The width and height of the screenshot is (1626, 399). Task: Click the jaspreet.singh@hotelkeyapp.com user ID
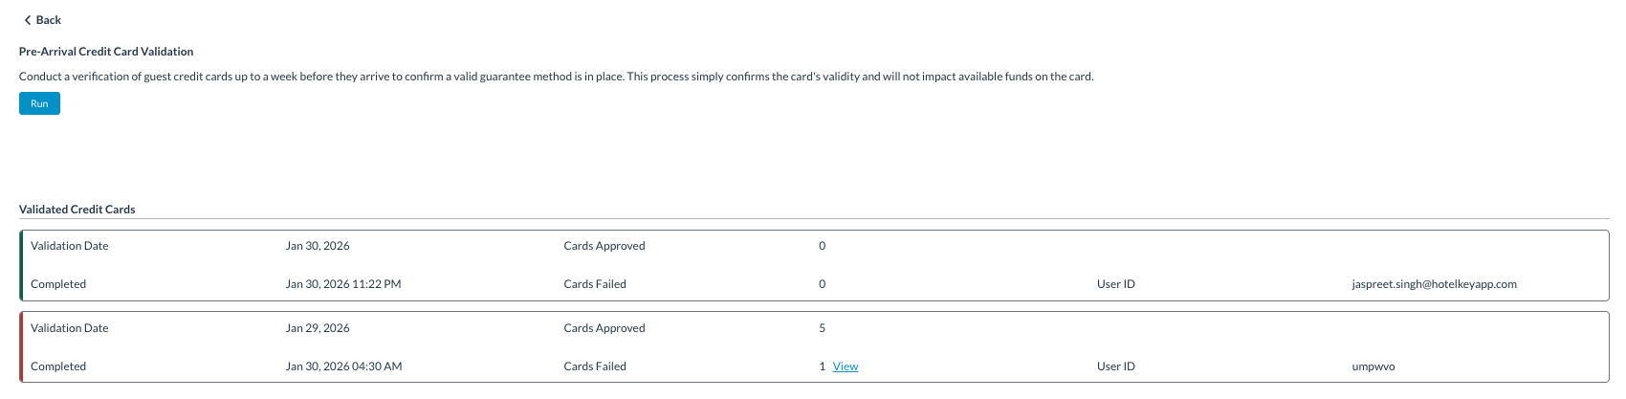click(1434, 284)
